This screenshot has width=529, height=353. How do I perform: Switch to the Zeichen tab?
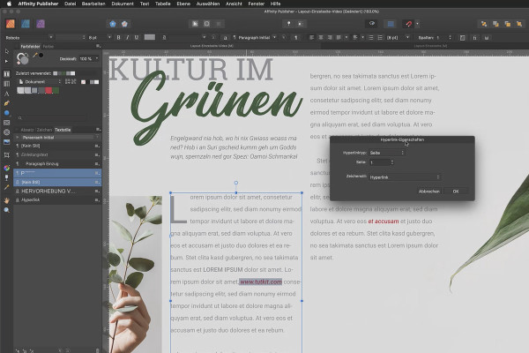pyautogui.click(x=44, y=130)
